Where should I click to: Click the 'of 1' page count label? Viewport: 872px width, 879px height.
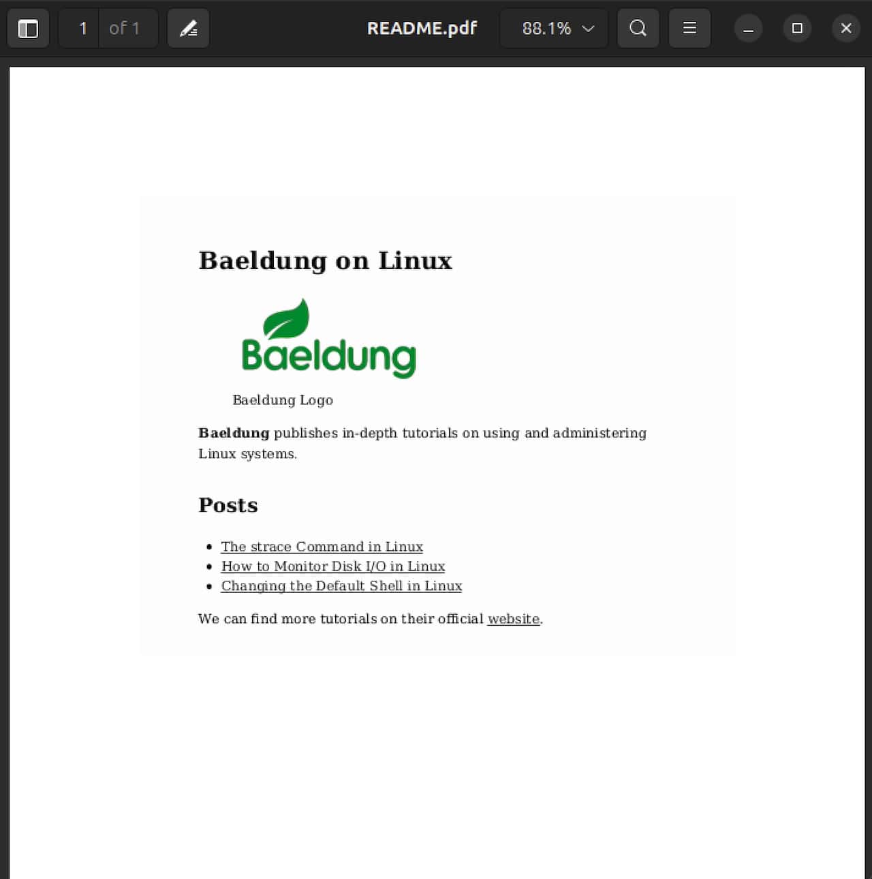(x=125, y=29)
